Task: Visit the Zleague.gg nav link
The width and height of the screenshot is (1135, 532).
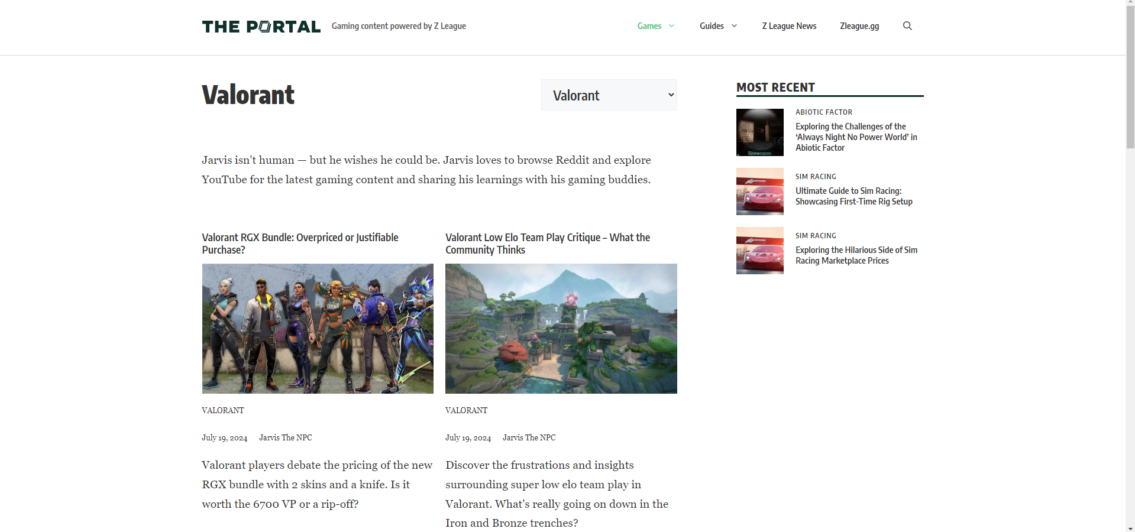Action: click(859, 26)
